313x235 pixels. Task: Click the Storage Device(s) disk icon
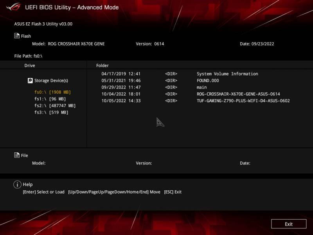tap(30, 81)
